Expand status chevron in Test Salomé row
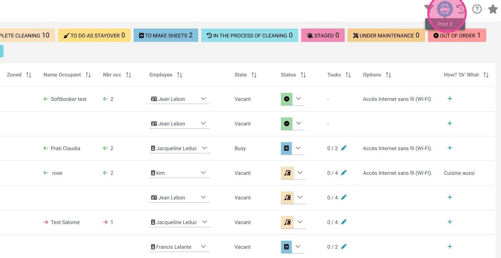Viewport: 501px width, 258px height. click(300, 222)
